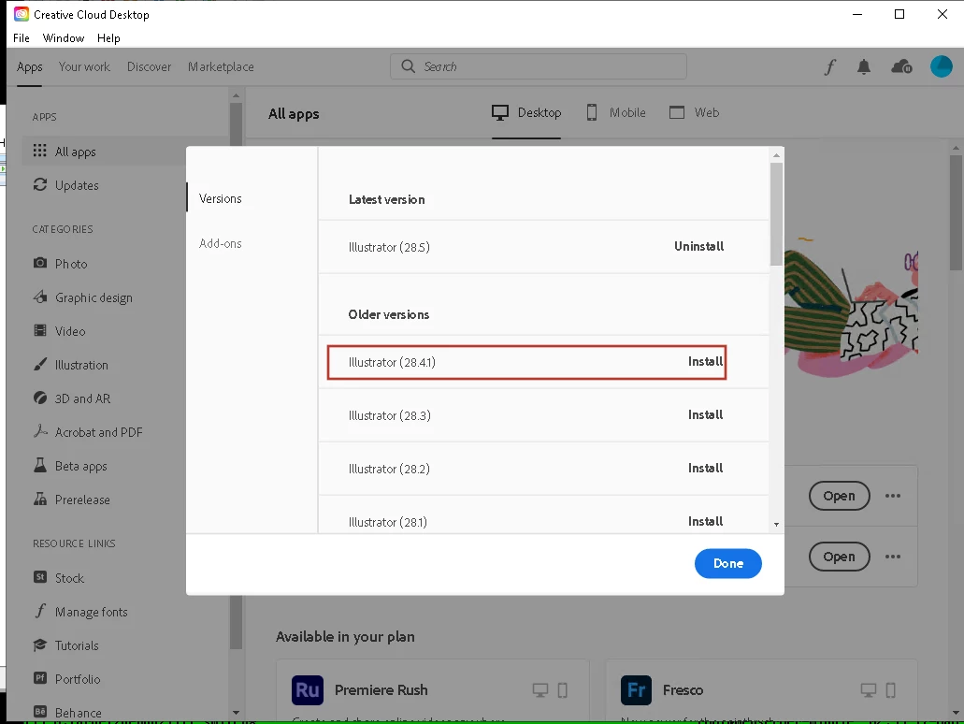Click the Acrobat and PDF icon
Image resolution: width=964 pixels, height=724 pixels.
tap(40, 431)
